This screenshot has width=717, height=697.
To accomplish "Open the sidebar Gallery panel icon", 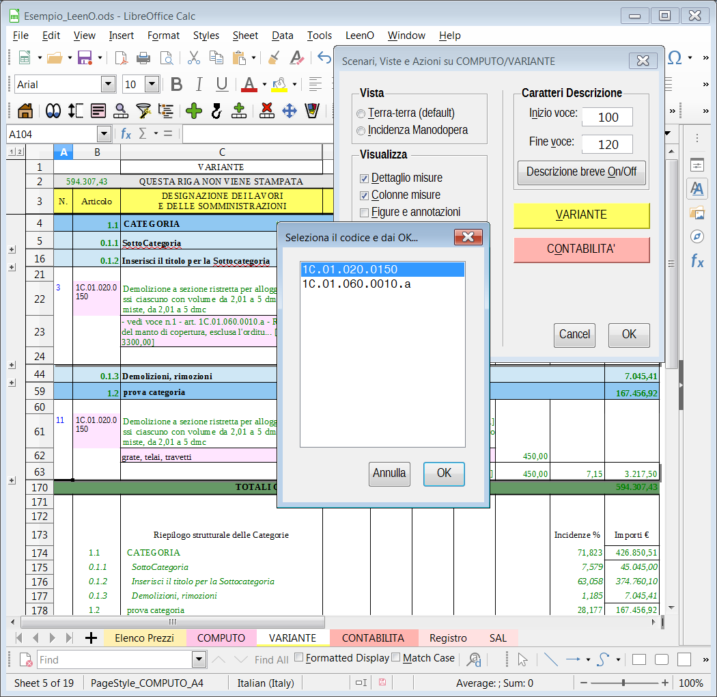I will [x=697, y=213].
